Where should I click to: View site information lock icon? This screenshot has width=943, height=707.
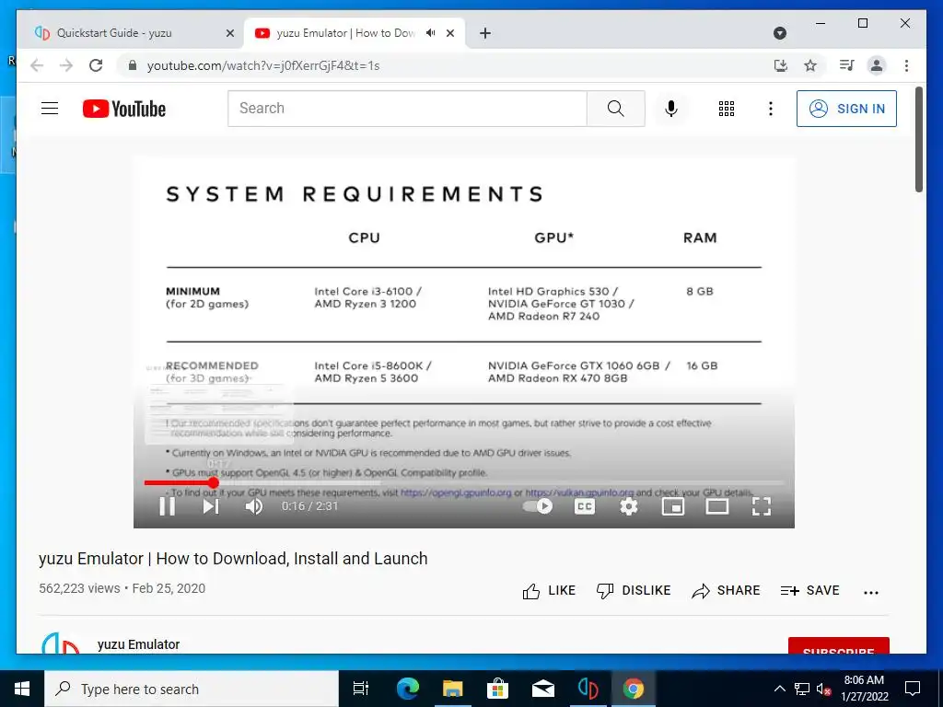133,65
